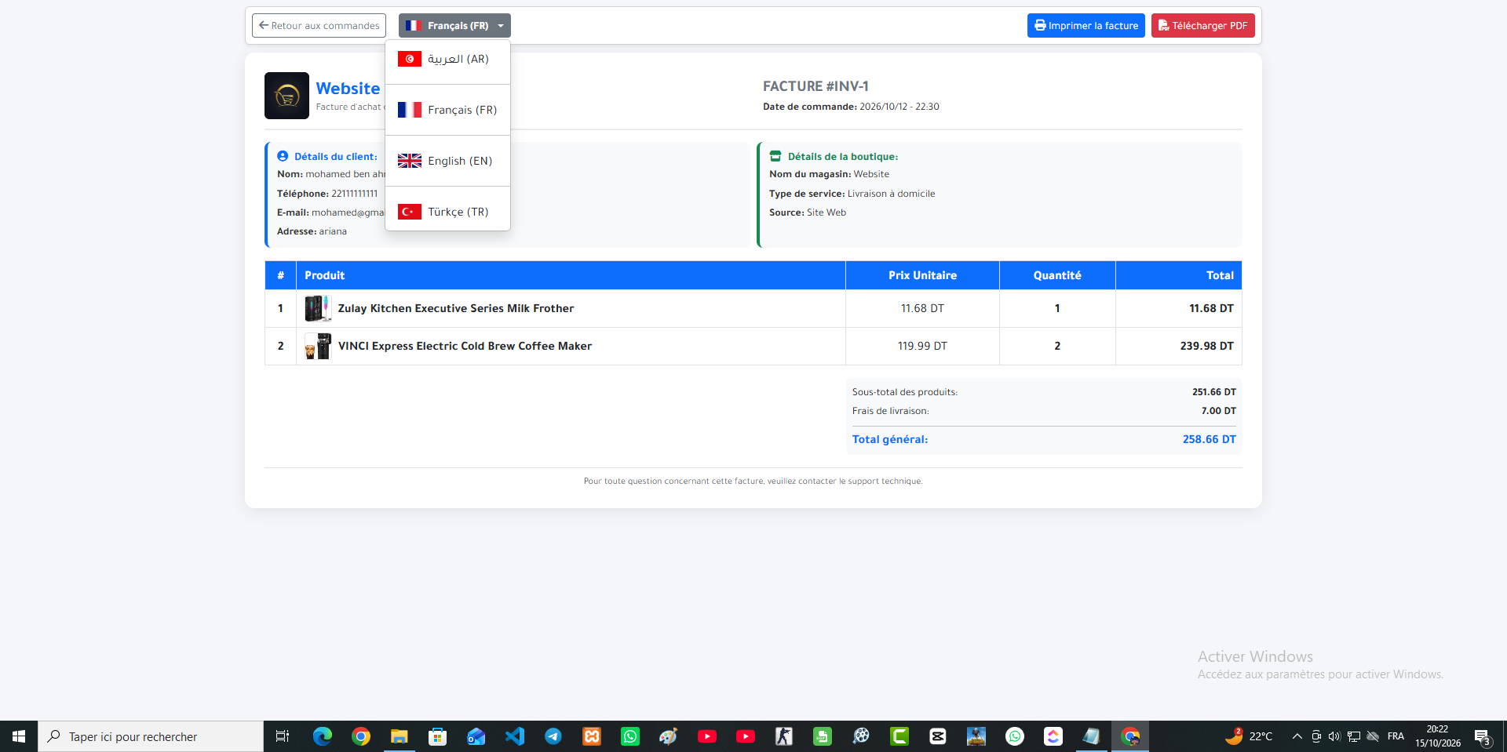This screenshot has height=752, width=1507.
Task: Select العربية (AR) language option
Action: pyautogui.click(x=448, y=59)
